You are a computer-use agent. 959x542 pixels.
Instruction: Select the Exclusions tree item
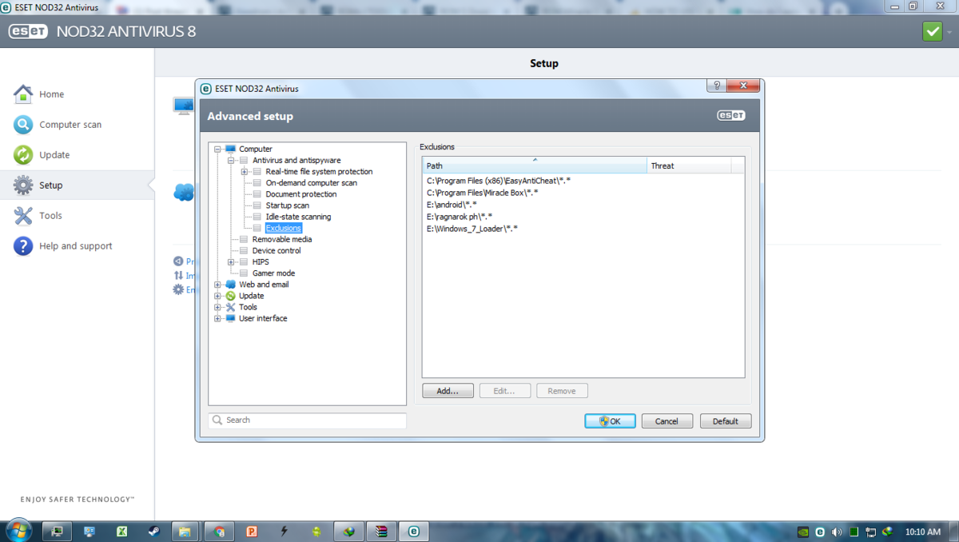[284, 228]
